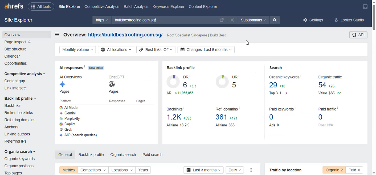Open Opportunities in sidebar
The image size is (376, 175).
tap(15, 63)
